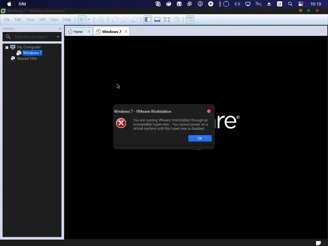Open the shield security menu bar icon
The height and width of the screenshot is (246, 328).
click(200, 4)
